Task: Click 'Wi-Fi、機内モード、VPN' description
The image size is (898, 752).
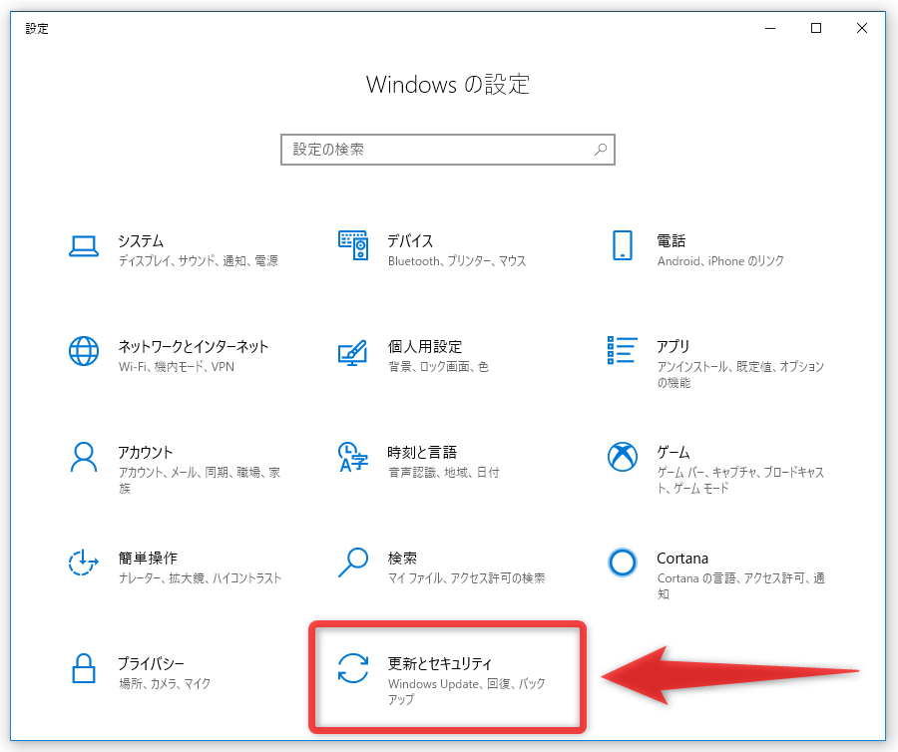Action: coord(177,367)
